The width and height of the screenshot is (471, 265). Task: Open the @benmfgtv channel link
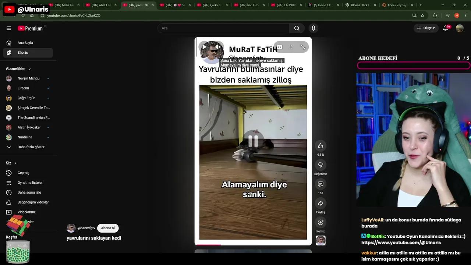coord(86,228)
